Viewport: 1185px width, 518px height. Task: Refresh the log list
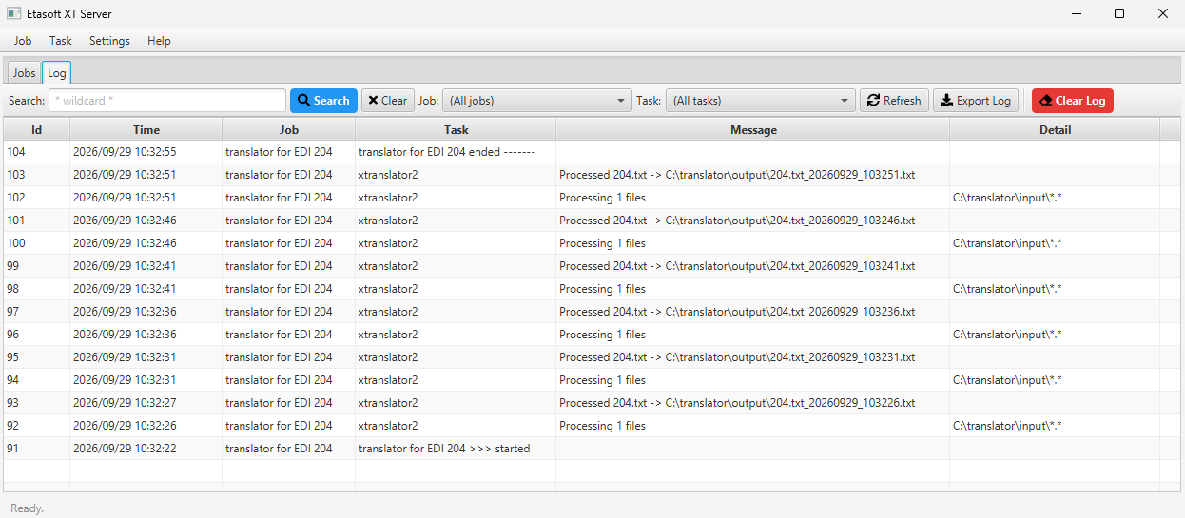tap(894, 101)
